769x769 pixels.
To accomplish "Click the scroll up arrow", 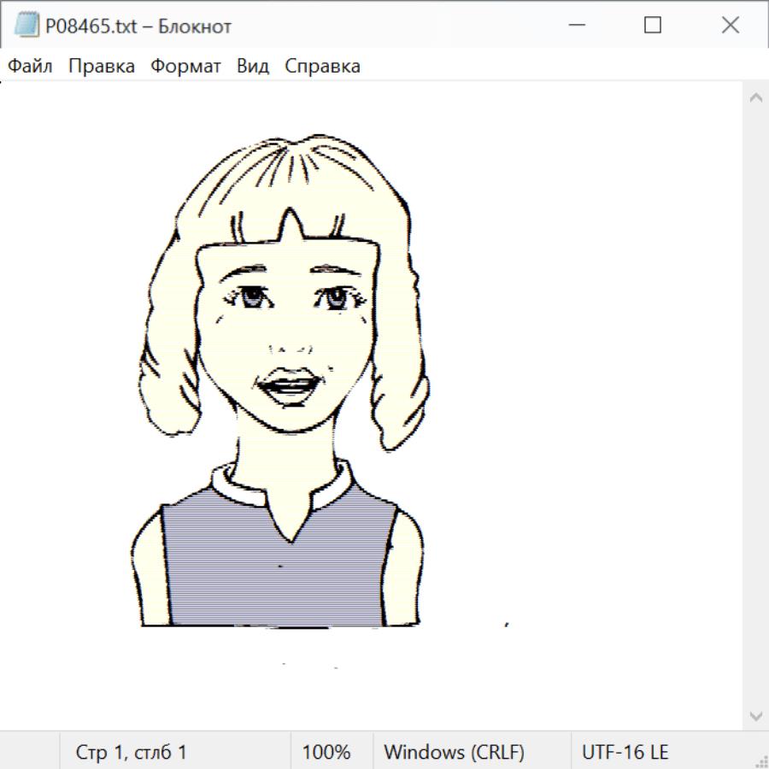I will 755,97.
